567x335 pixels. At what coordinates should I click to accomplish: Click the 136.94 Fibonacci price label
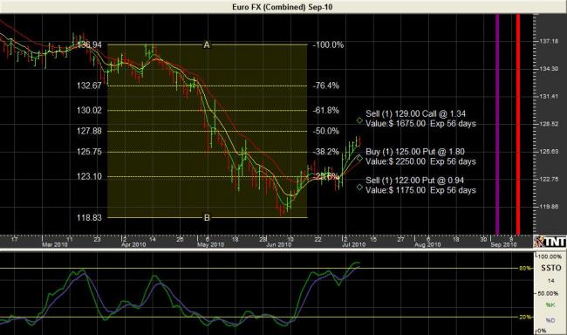89,44
